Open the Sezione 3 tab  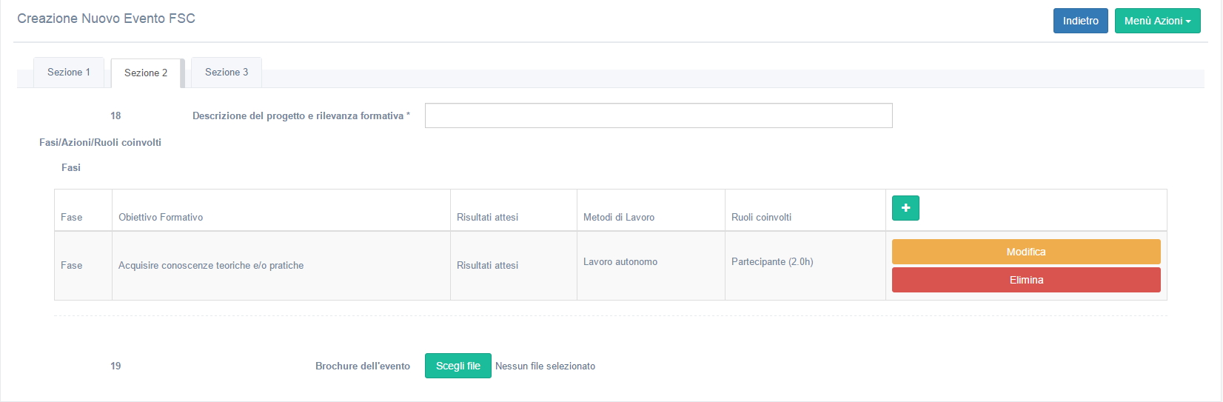pos(227,73)
